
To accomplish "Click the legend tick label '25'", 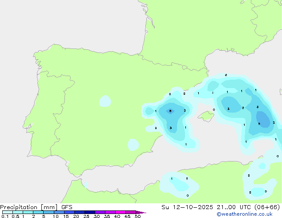I will point(86,216).
